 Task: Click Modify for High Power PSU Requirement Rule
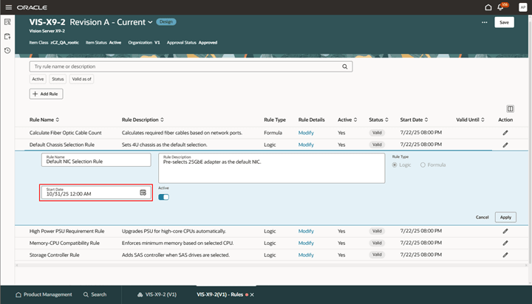(306, 231)
